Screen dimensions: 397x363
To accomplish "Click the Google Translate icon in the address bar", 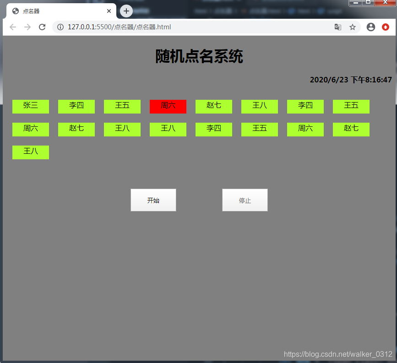I will [337, 27].
